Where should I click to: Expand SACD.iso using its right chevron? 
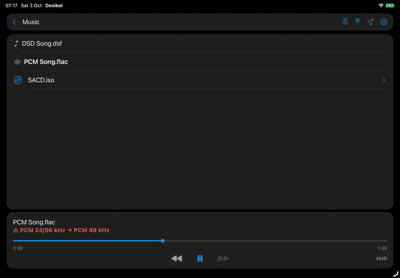(384, 80)
